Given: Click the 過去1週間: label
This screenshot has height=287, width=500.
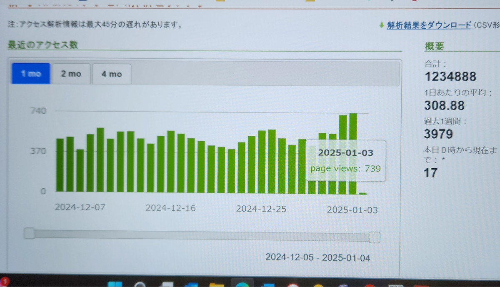Looking at the screenshot, I should (445, 122).
